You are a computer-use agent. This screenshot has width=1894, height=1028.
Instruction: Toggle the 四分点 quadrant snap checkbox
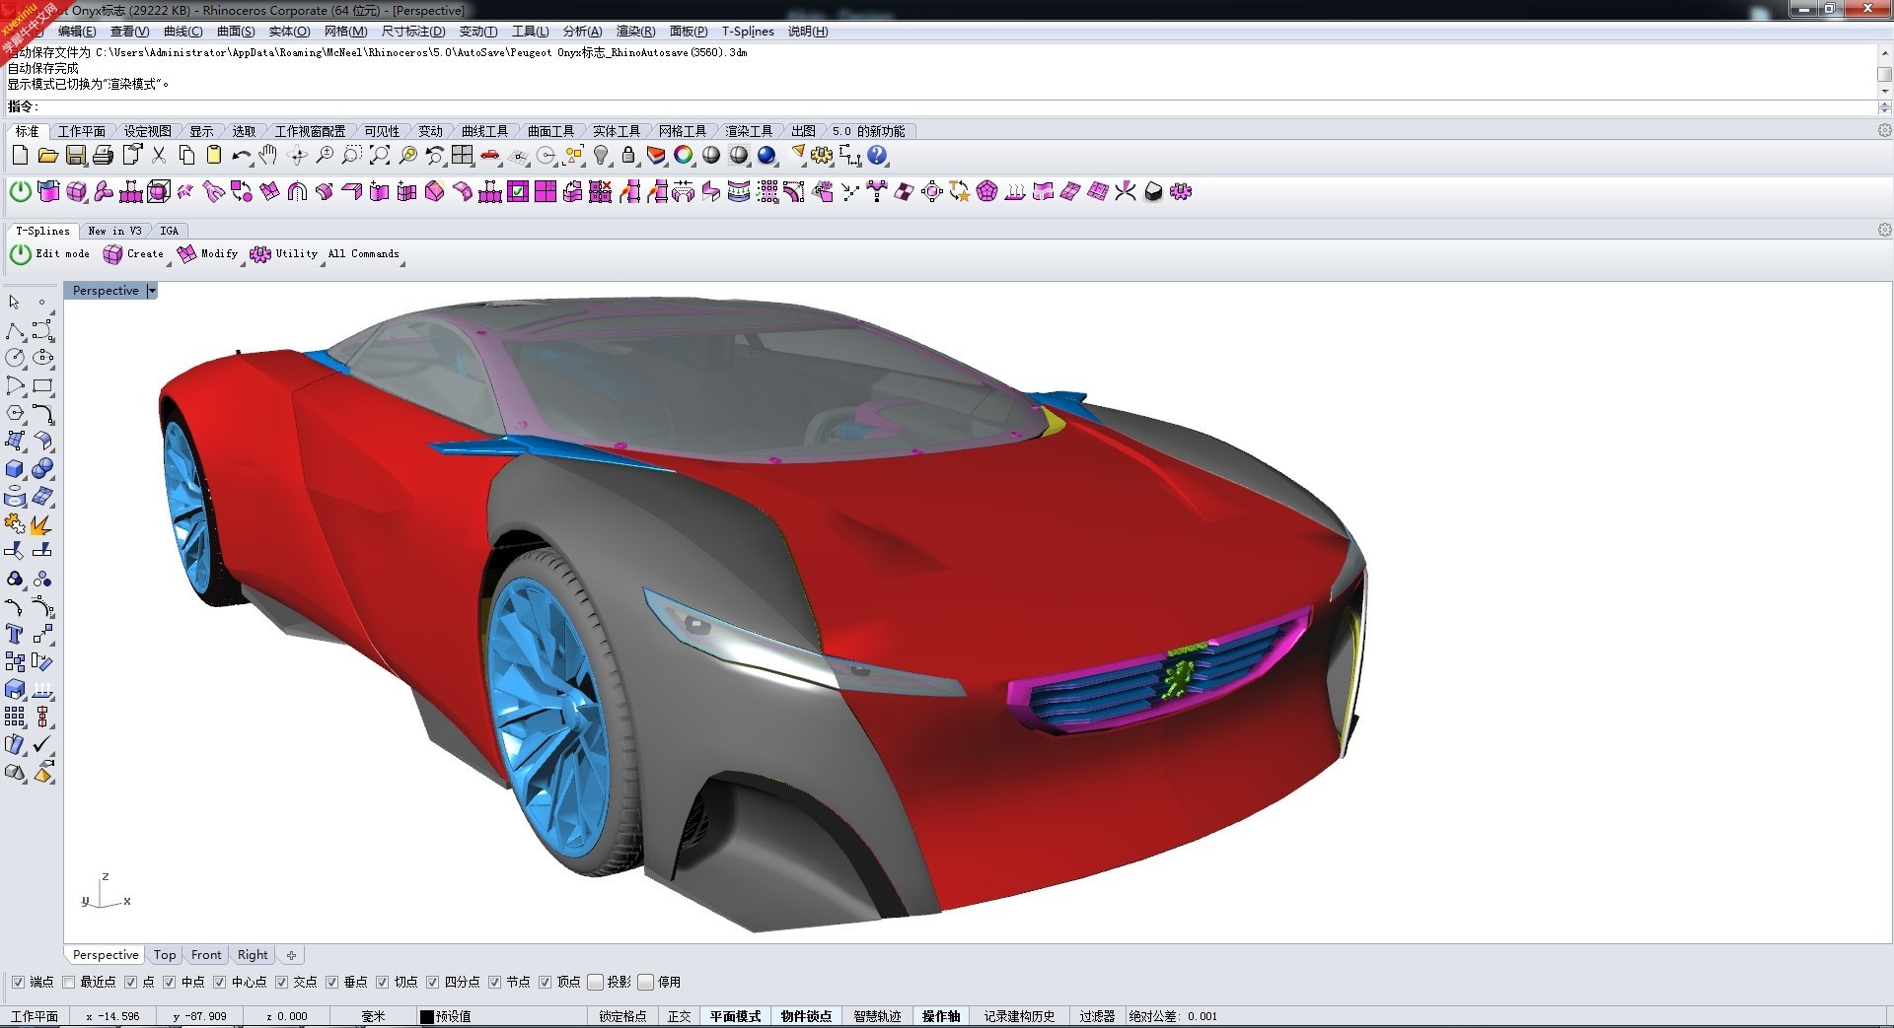click(x=433, y=982)
